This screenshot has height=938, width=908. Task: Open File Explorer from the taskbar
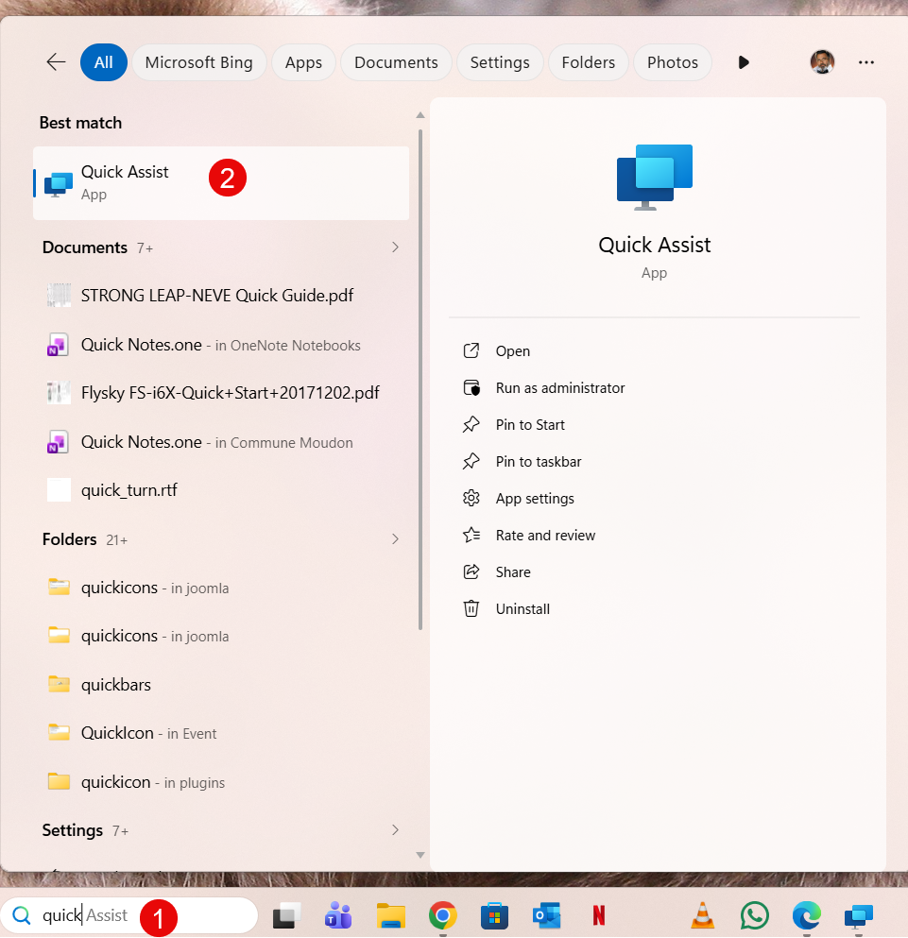390,915
